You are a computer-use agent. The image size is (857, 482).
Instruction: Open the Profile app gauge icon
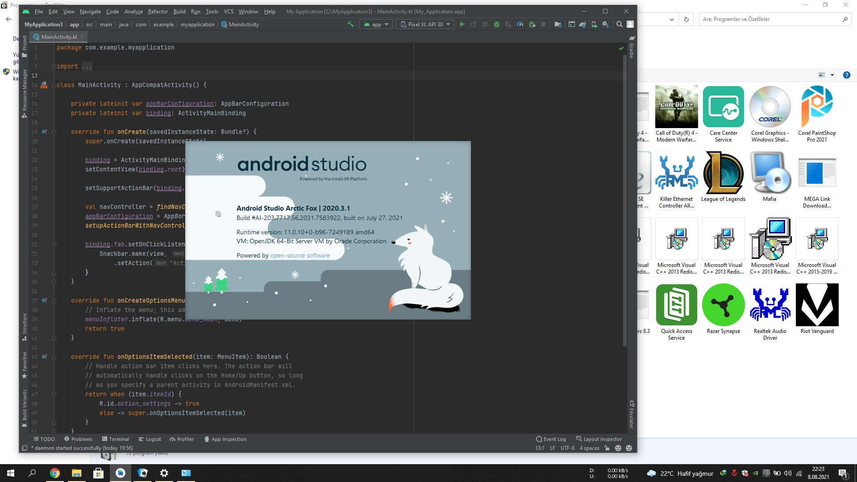point(520,24)
